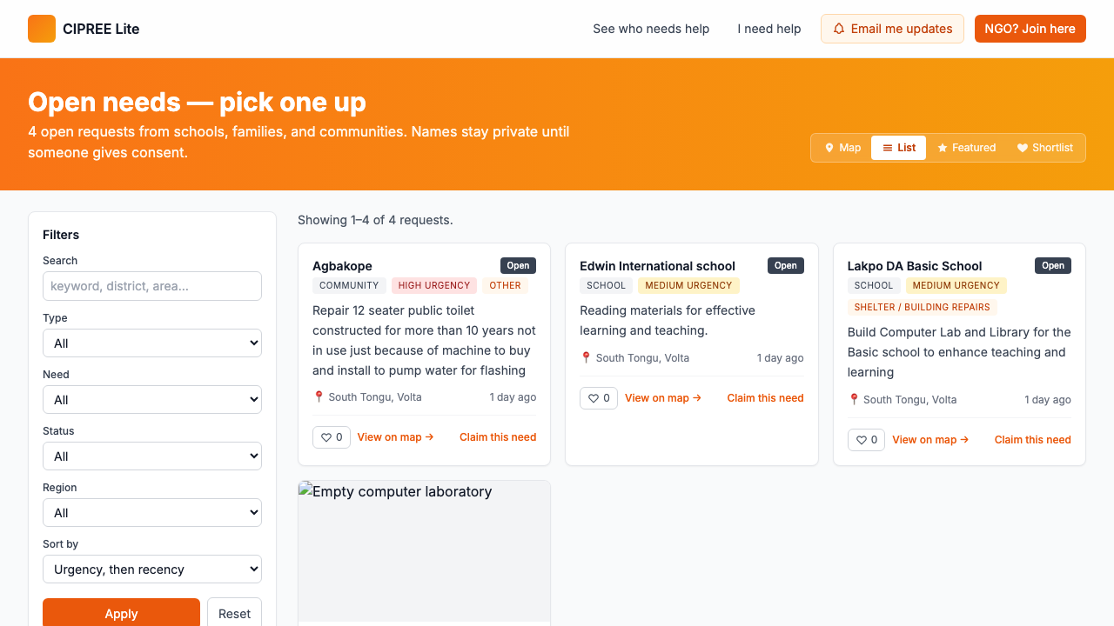Click the bell icon in Email me updates

click(839, 29)
